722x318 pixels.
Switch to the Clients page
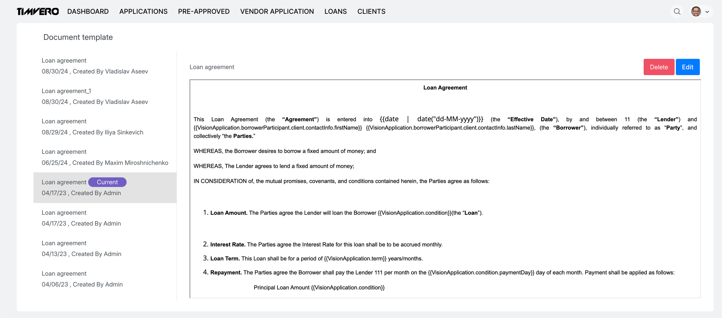(371, 12)
